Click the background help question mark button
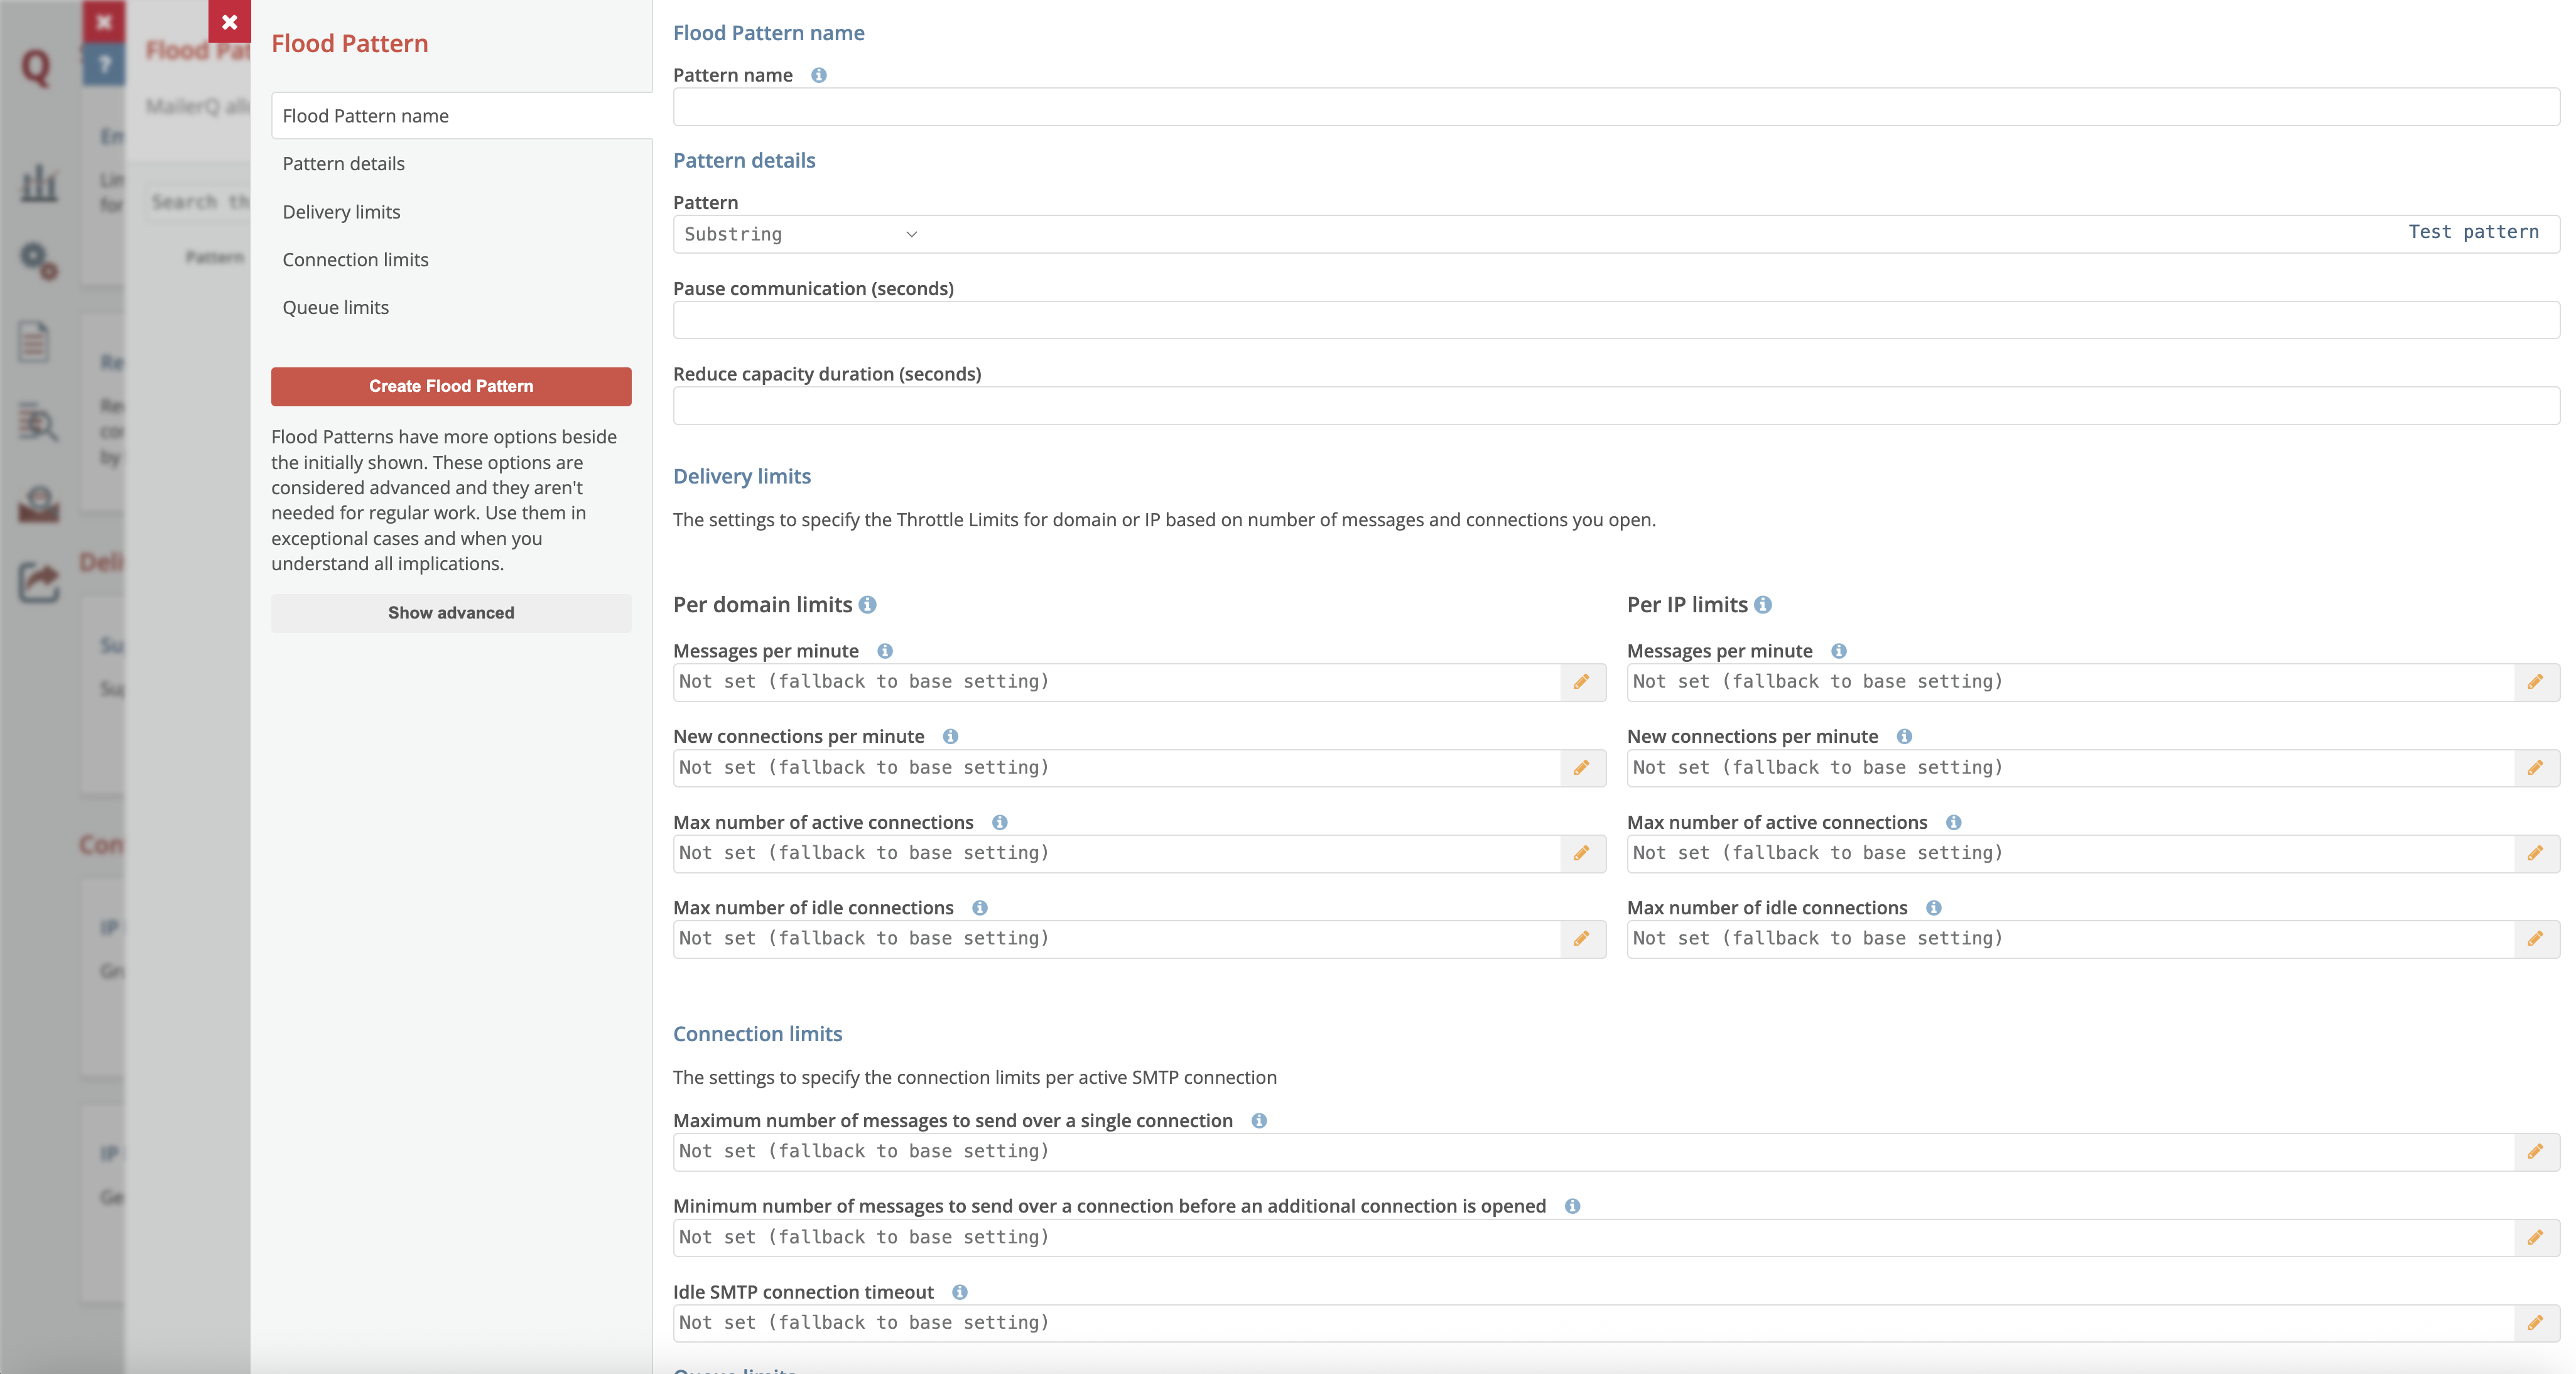This screenshot has height=1374, width=2576. click(103, 66)
